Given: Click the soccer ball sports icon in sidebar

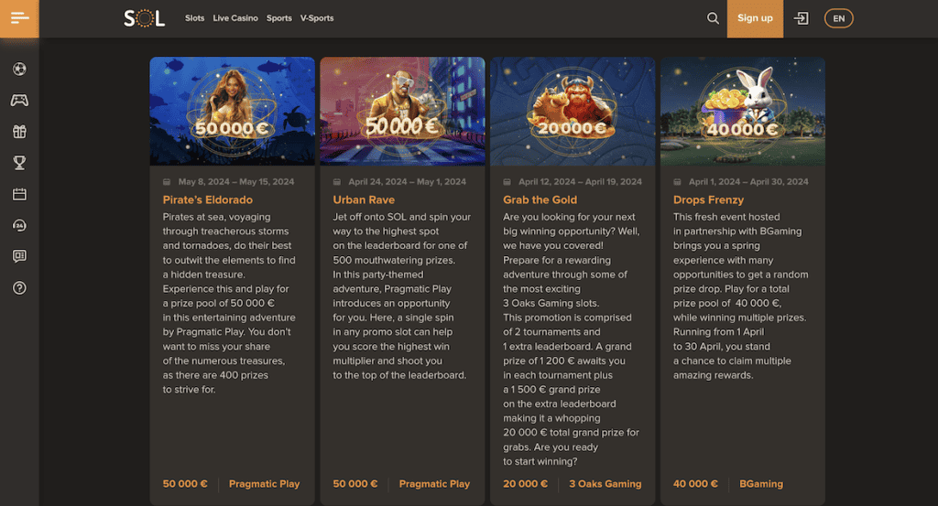Looking at the screenshot, I should coord(19,69).
